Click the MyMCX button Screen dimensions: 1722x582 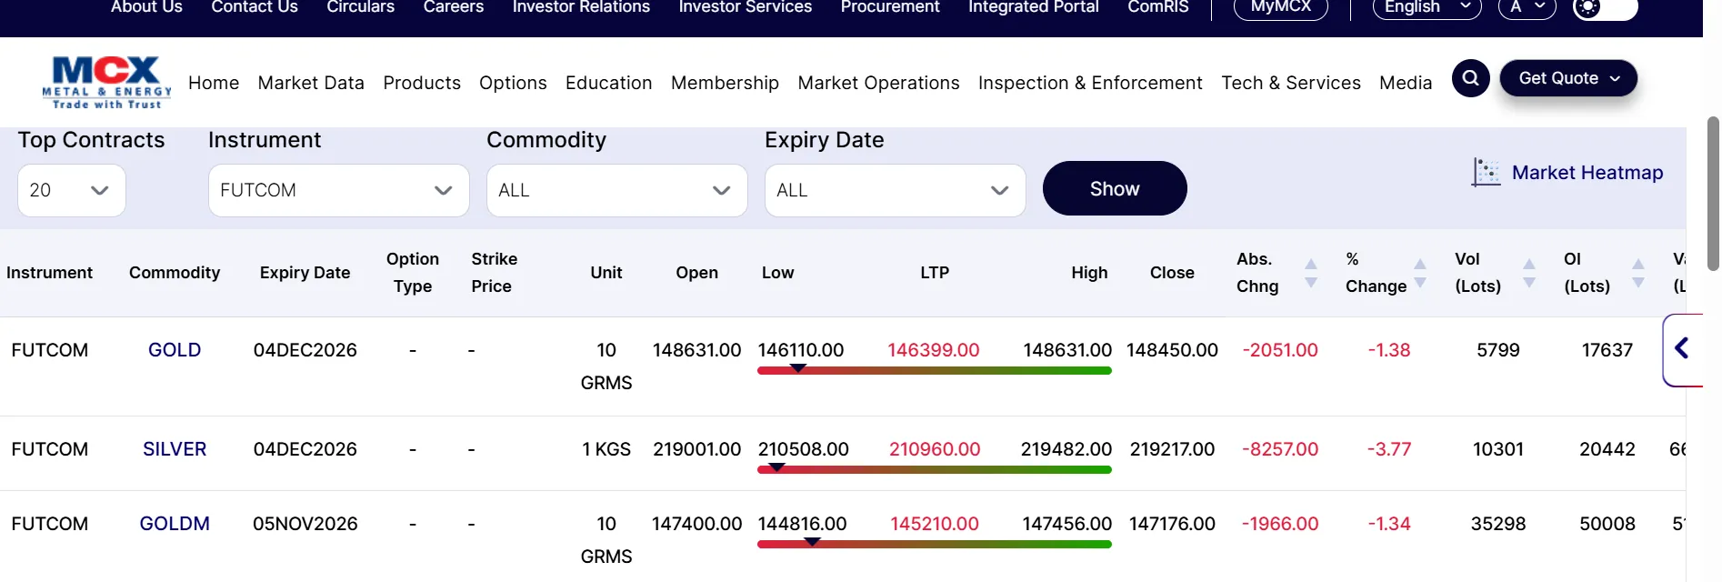[x=1281, y=7]
